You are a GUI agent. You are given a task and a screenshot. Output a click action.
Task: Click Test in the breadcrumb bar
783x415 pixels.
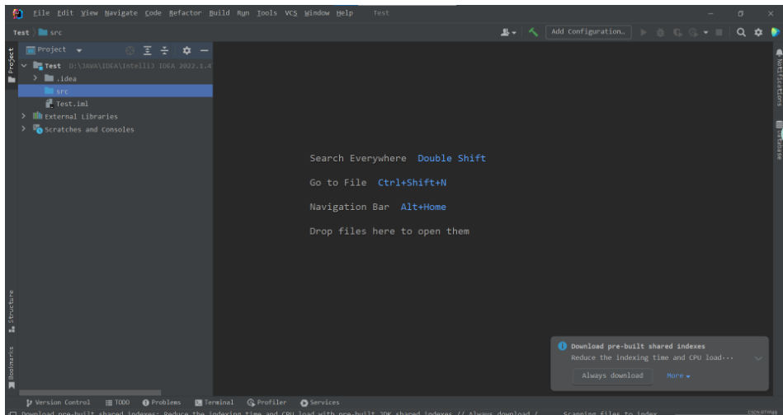point(21,32)
